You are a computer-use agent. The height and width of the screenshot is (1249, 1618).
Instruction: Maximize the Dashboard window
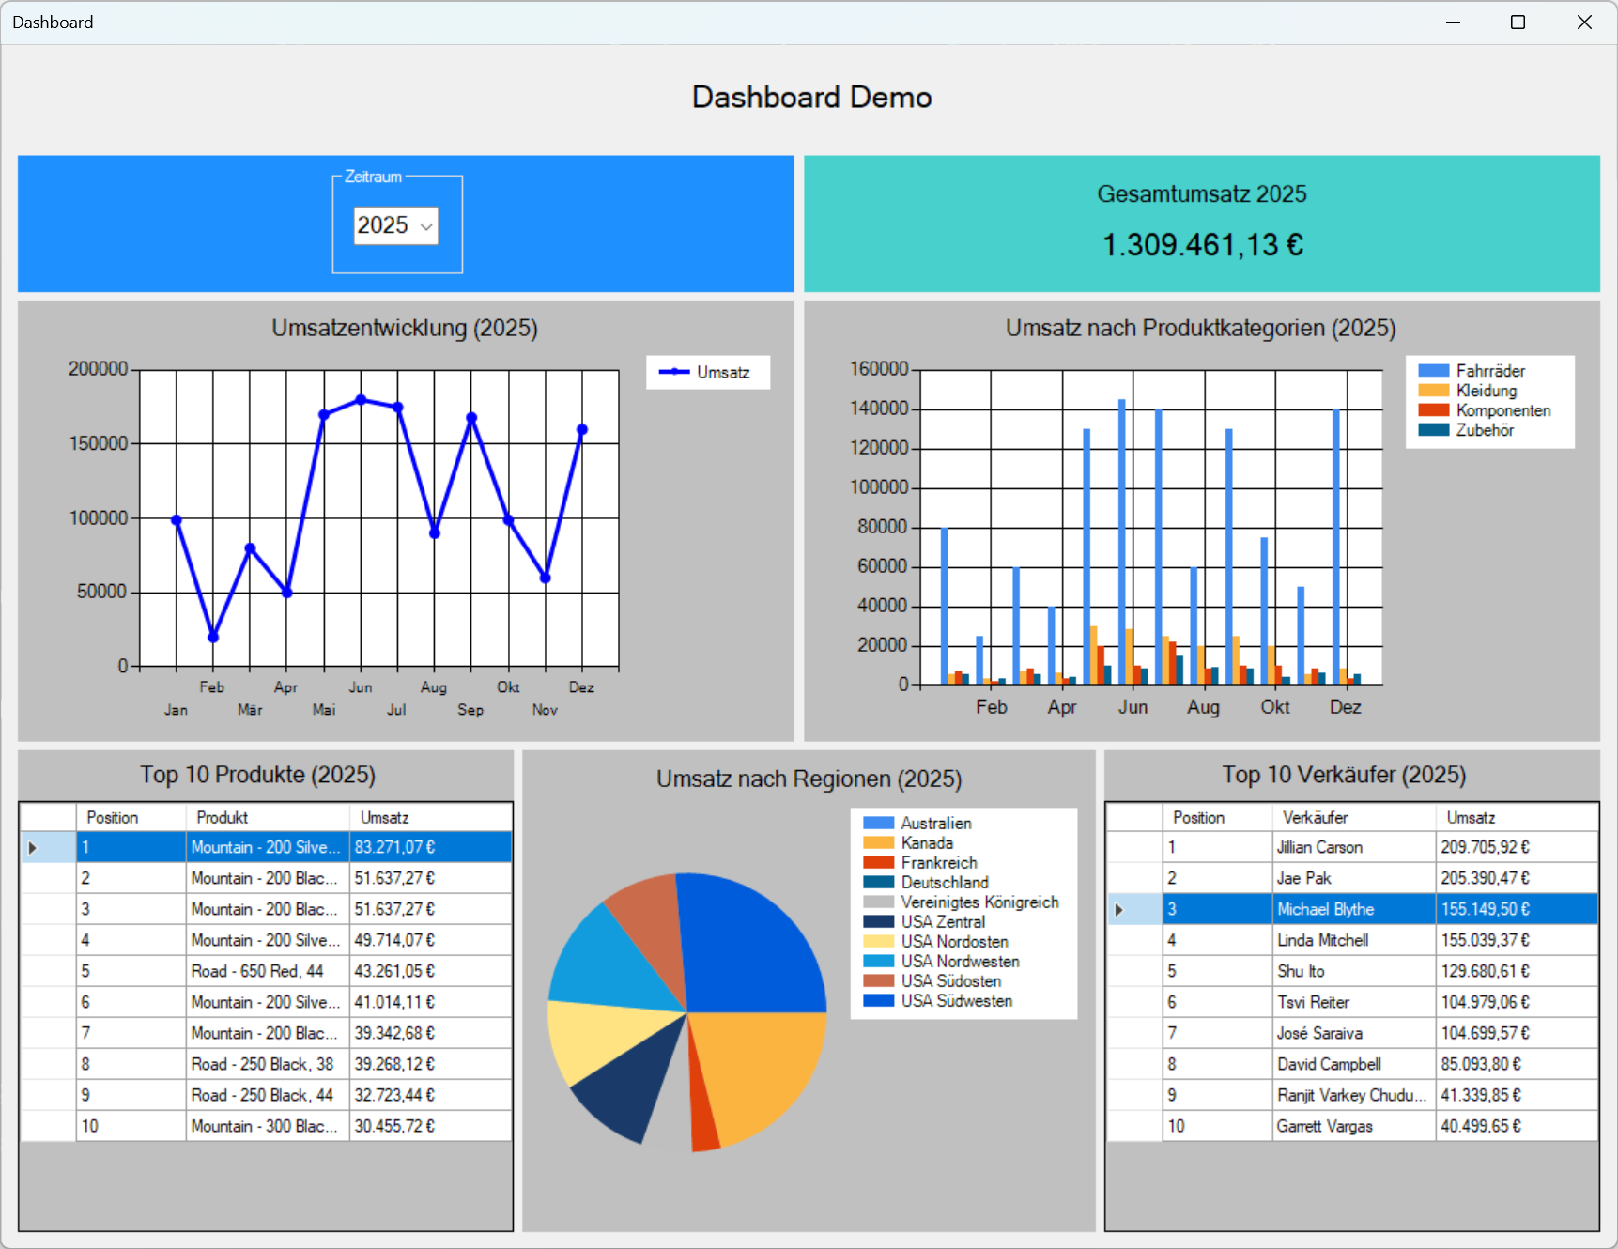pos(1518,23)
